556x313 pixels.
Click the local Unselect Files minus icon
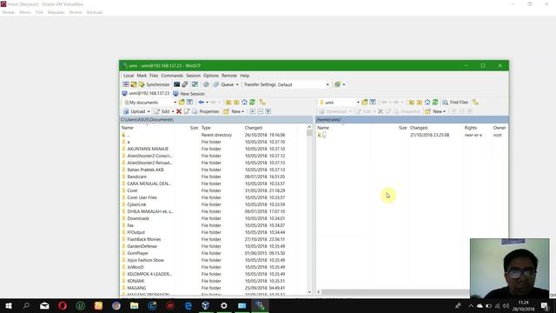pyautogui.click(x=261, y=111)
